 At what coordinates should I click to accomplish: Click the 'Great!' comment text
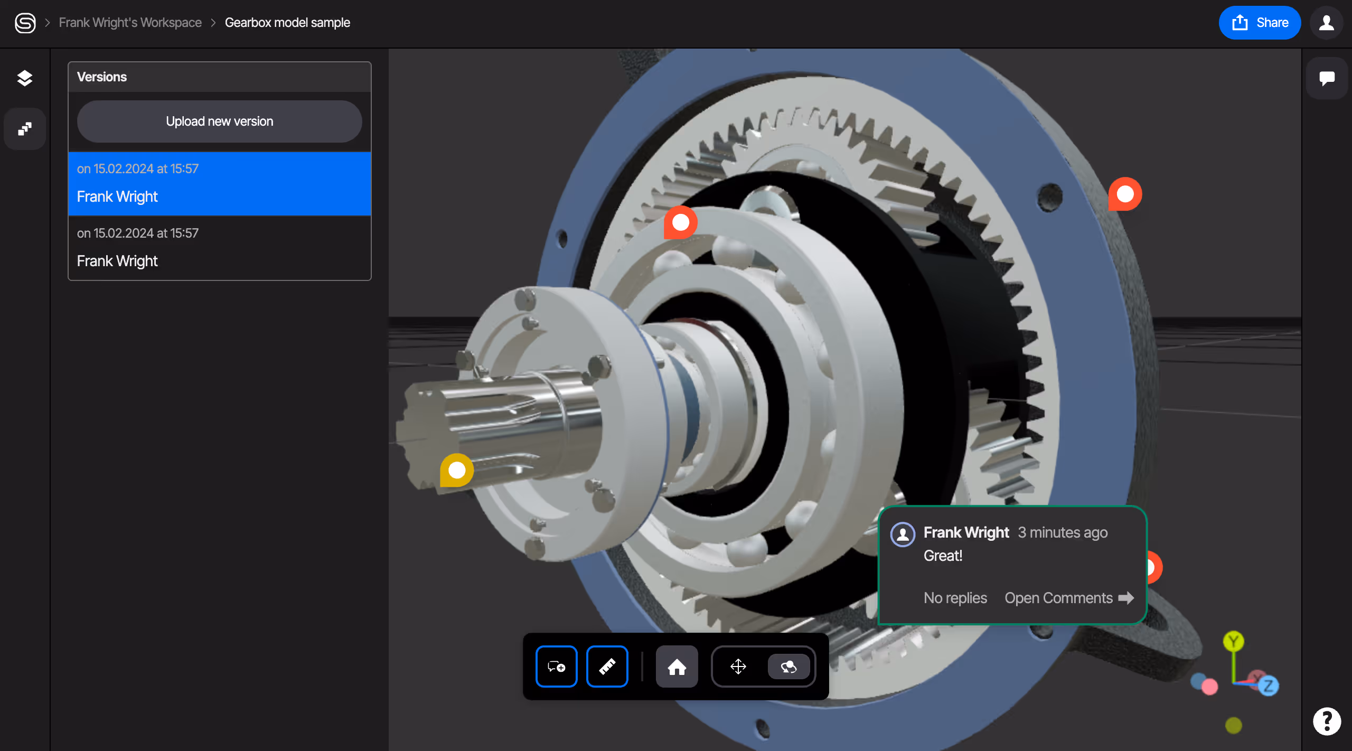943,556
